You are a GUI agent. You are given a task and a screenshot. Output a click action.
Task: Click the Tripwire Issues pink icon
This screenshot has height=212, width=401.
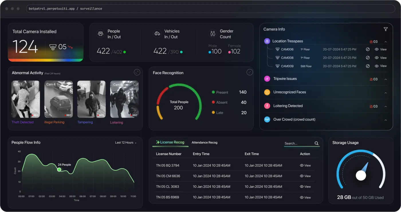tap(267, 79)
